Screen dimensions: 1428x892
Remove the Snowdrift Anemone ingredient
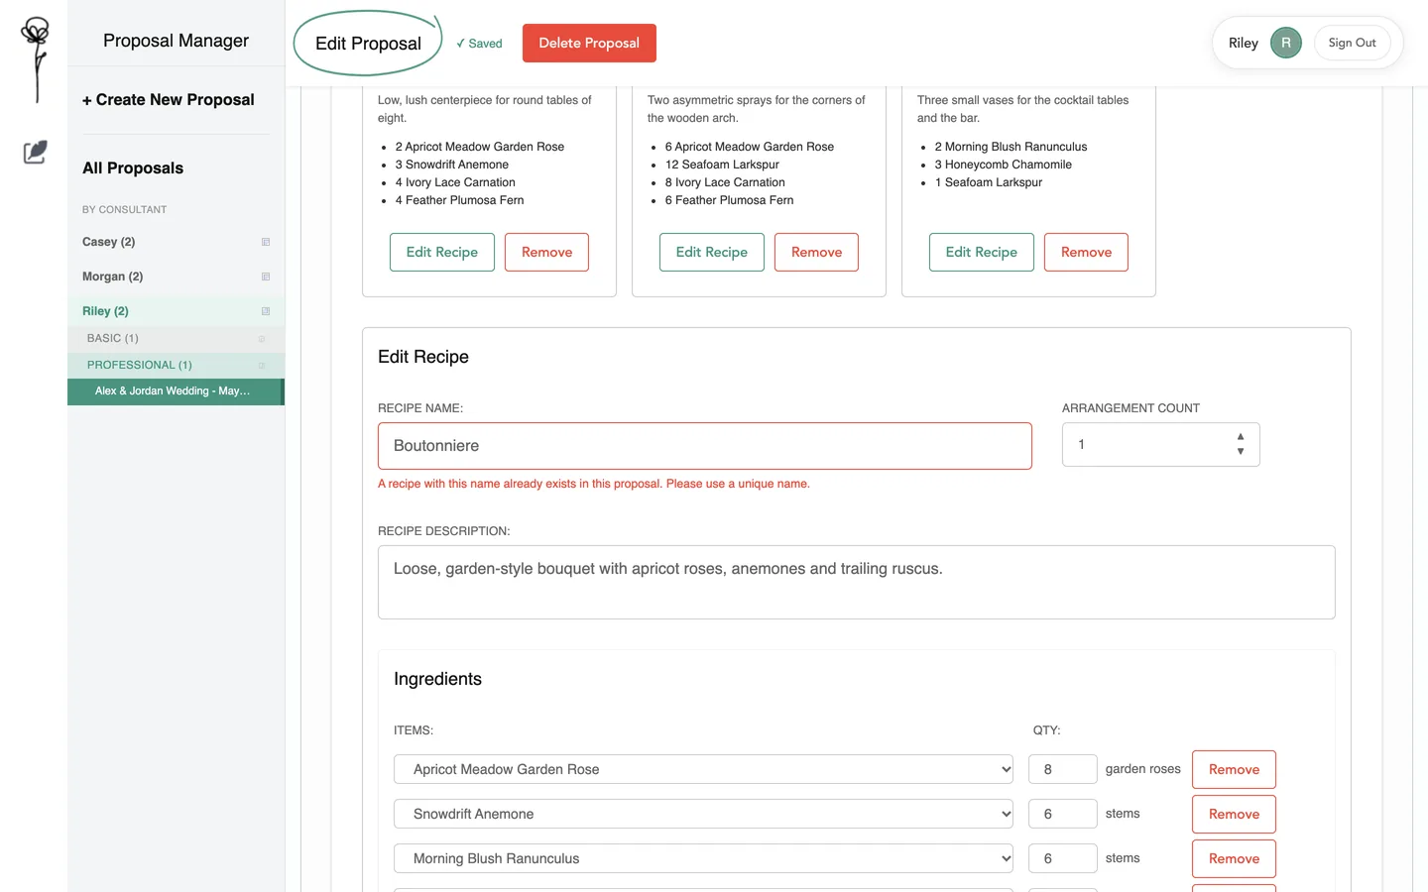[x=1234, y=814]
